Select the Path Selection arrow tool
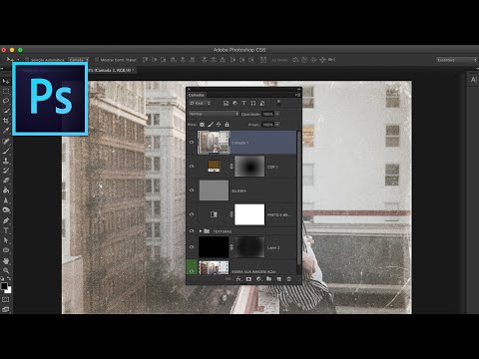The width and height of the screenshot is (479, 359). pos(6,240)
